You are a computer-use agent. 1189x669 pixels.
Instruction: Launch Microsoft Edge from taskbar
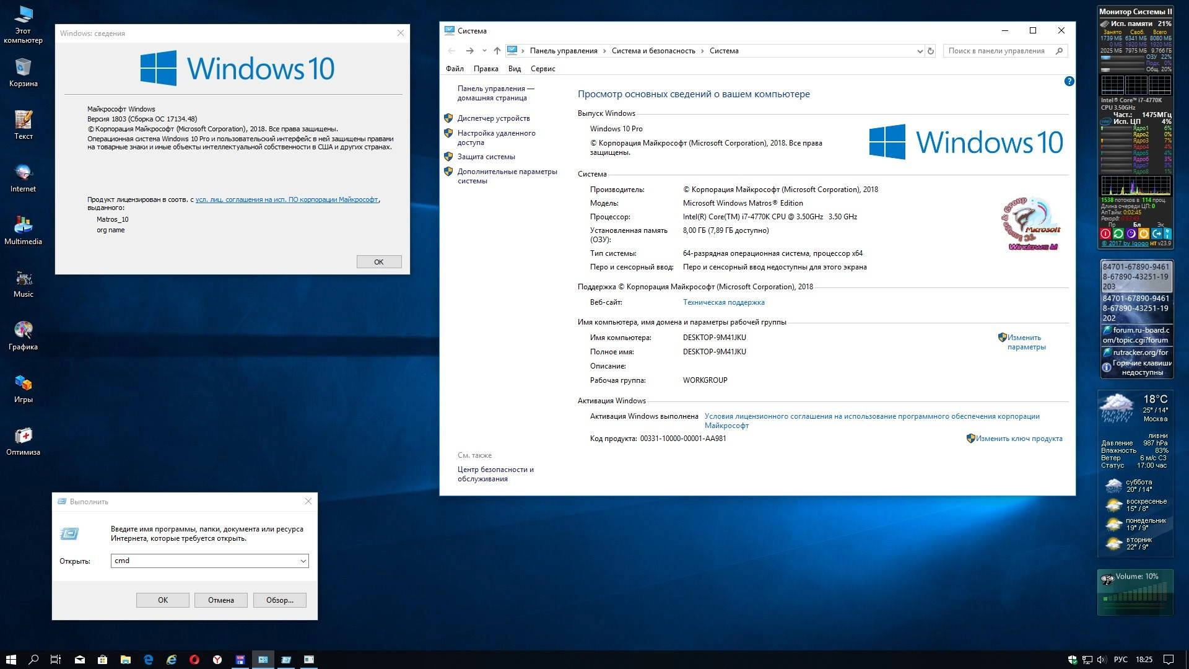point(149,660)
